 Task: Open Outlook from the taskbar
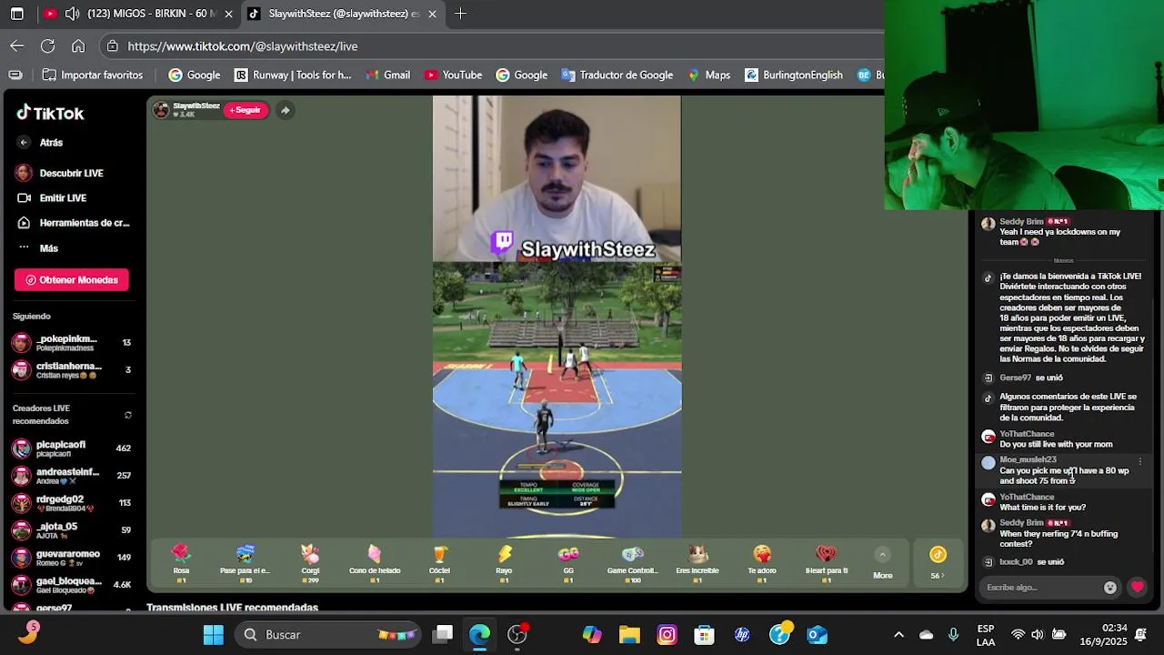pos(817,634)
